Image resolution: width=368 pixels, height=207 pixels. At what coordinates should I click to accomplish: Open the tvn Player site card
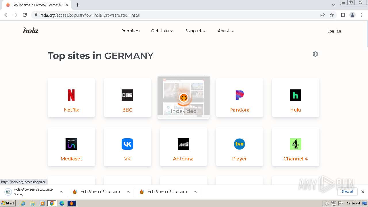[239, 147]
